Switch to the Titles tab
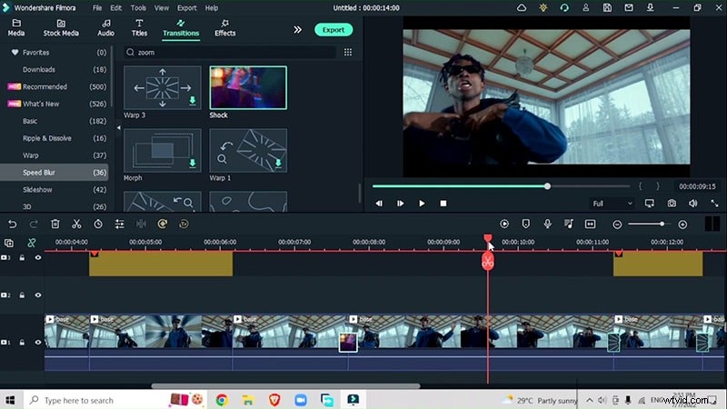727x409 pixels. [139, 28]
